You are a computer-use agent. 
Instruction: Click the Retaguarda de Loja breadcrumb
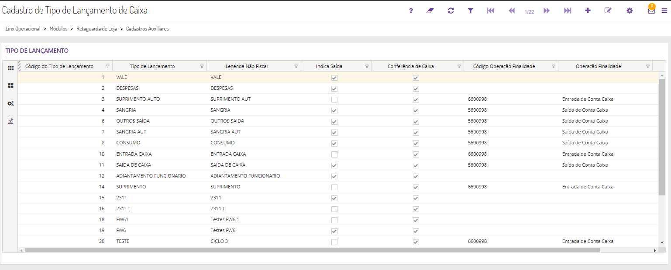pos(96,29)
